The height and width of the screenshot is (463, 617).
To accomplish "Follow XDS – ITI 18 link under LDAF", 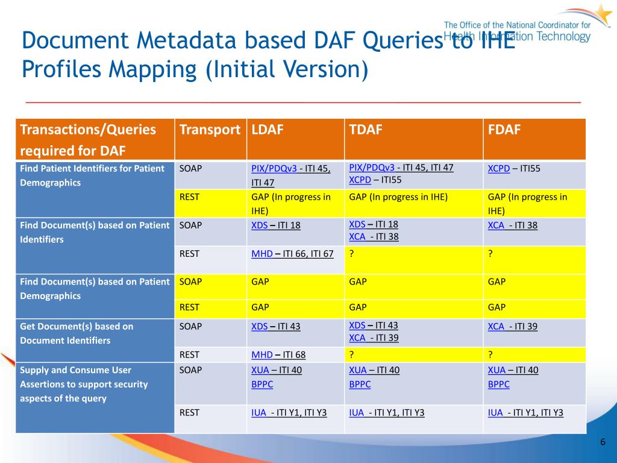I will click(x=276, y=225).
